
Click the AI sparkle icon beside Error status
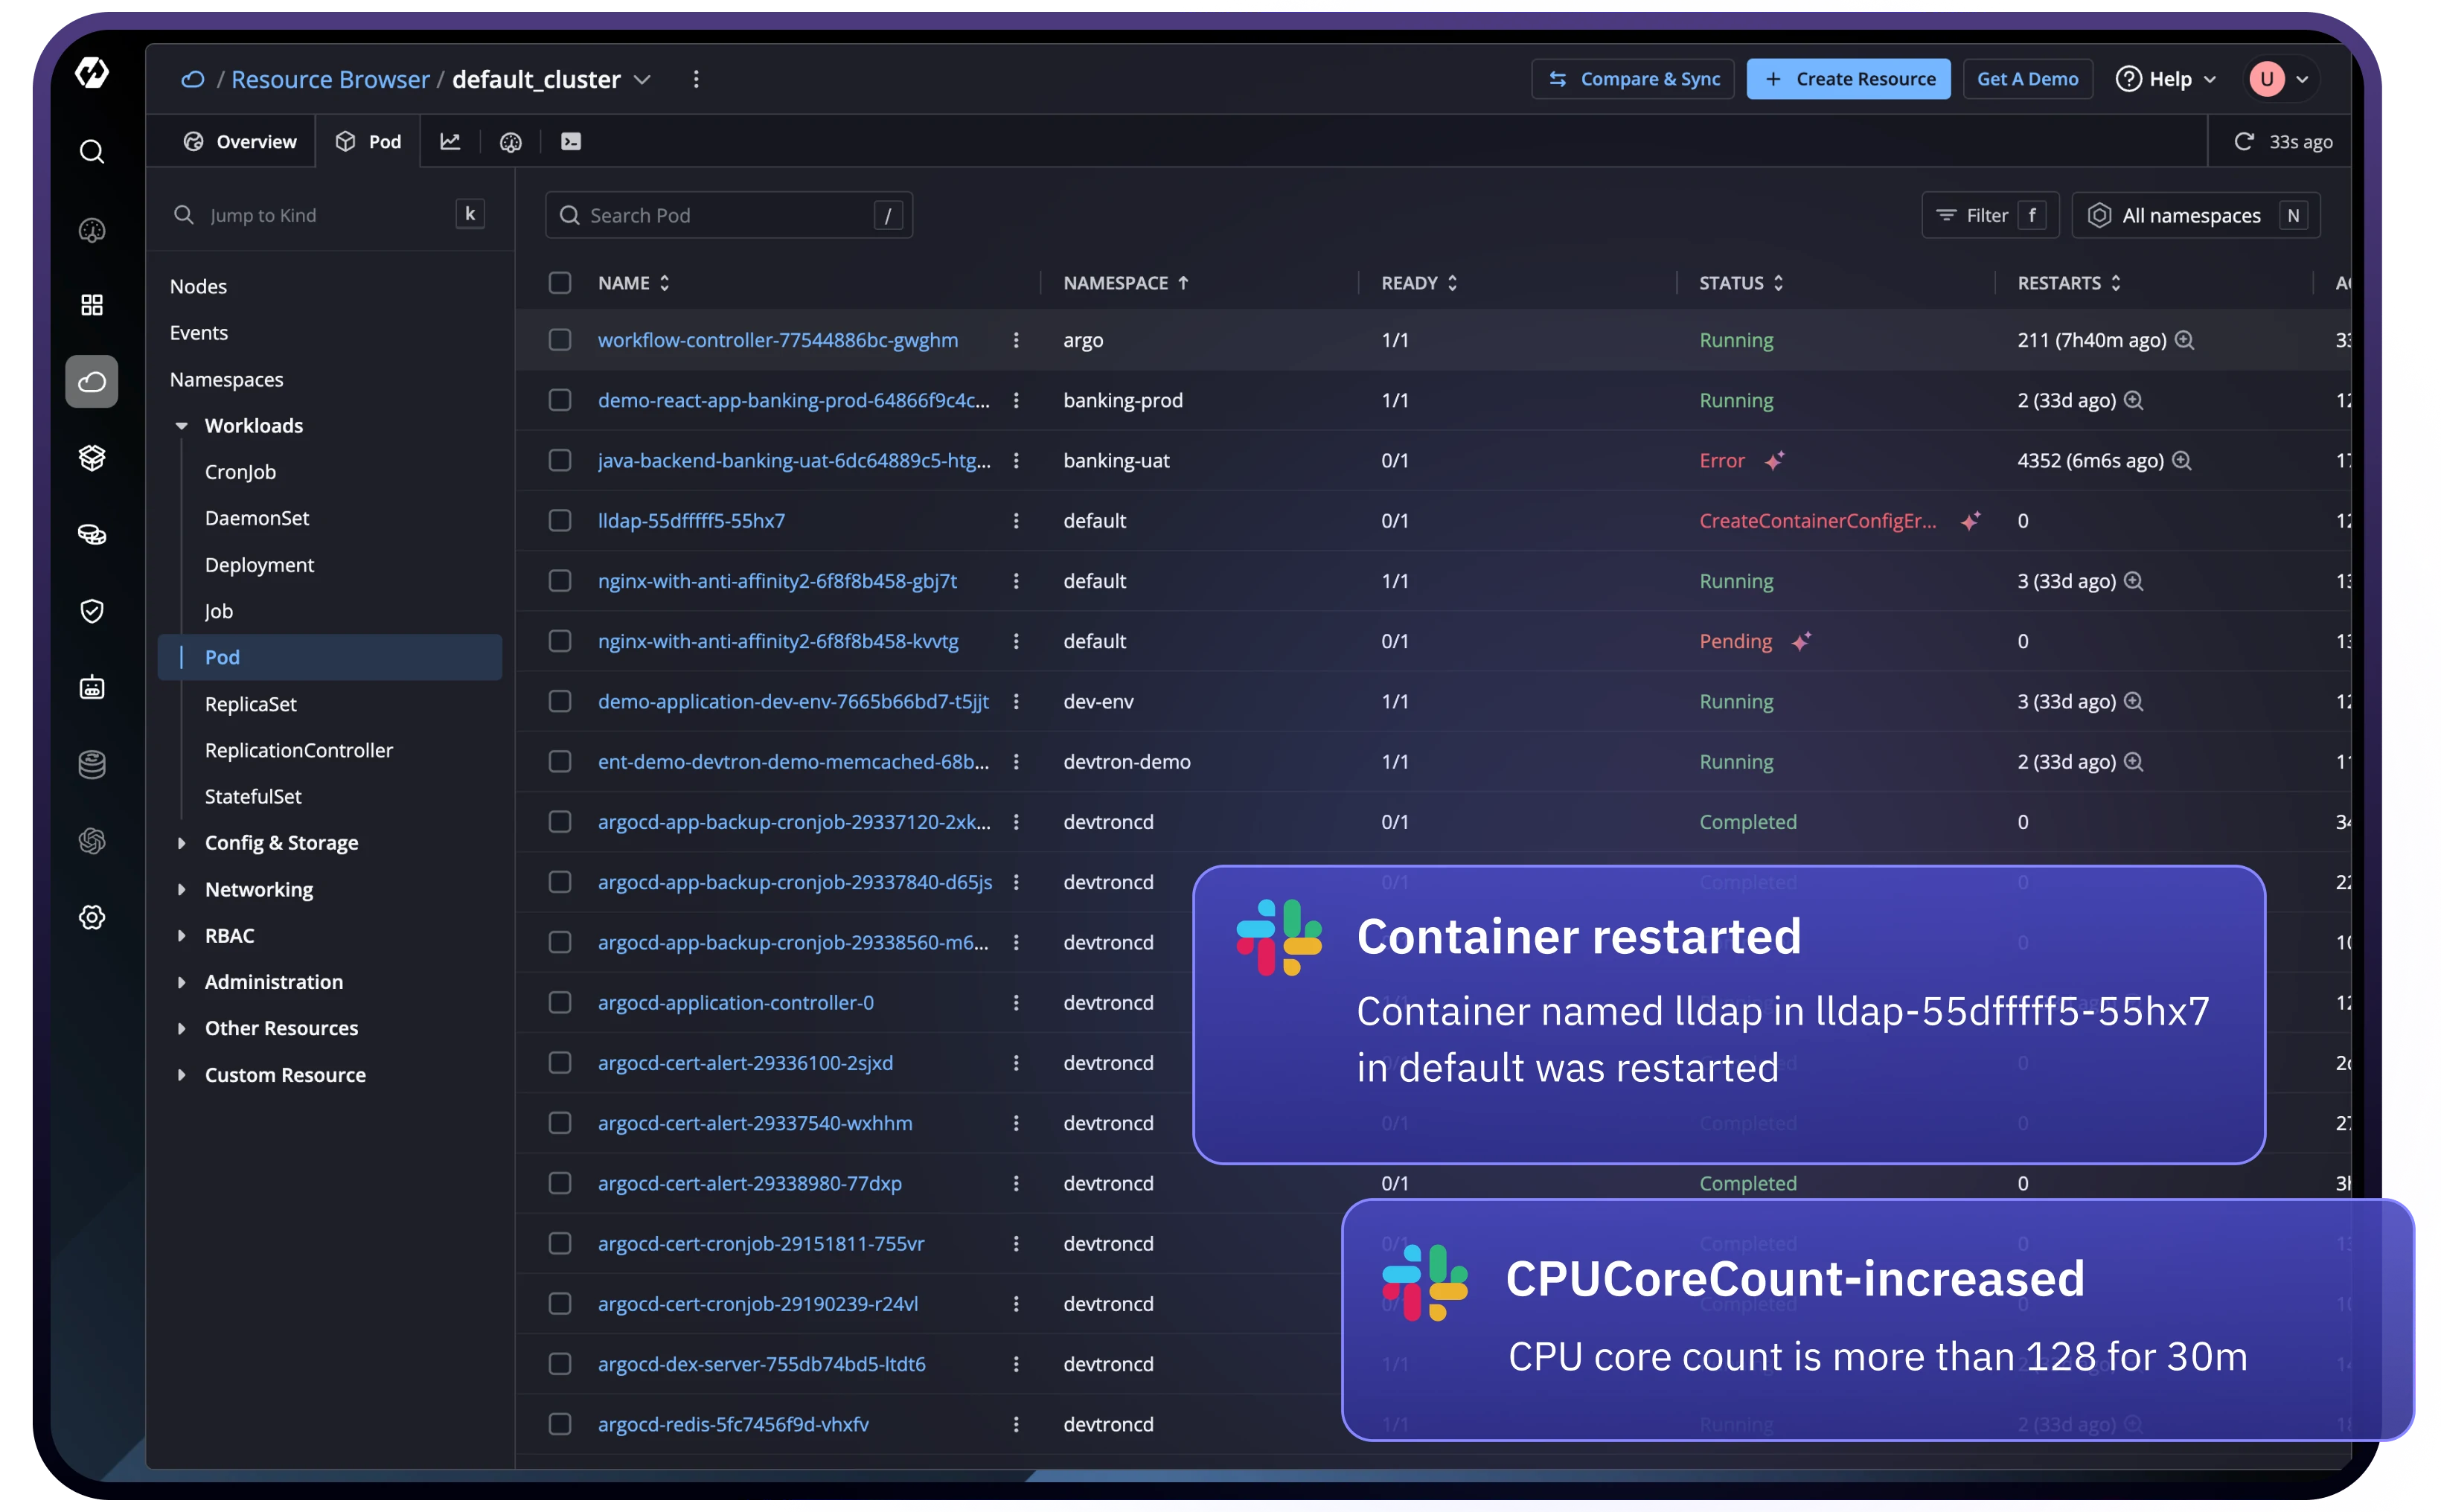pos(1774,461)
